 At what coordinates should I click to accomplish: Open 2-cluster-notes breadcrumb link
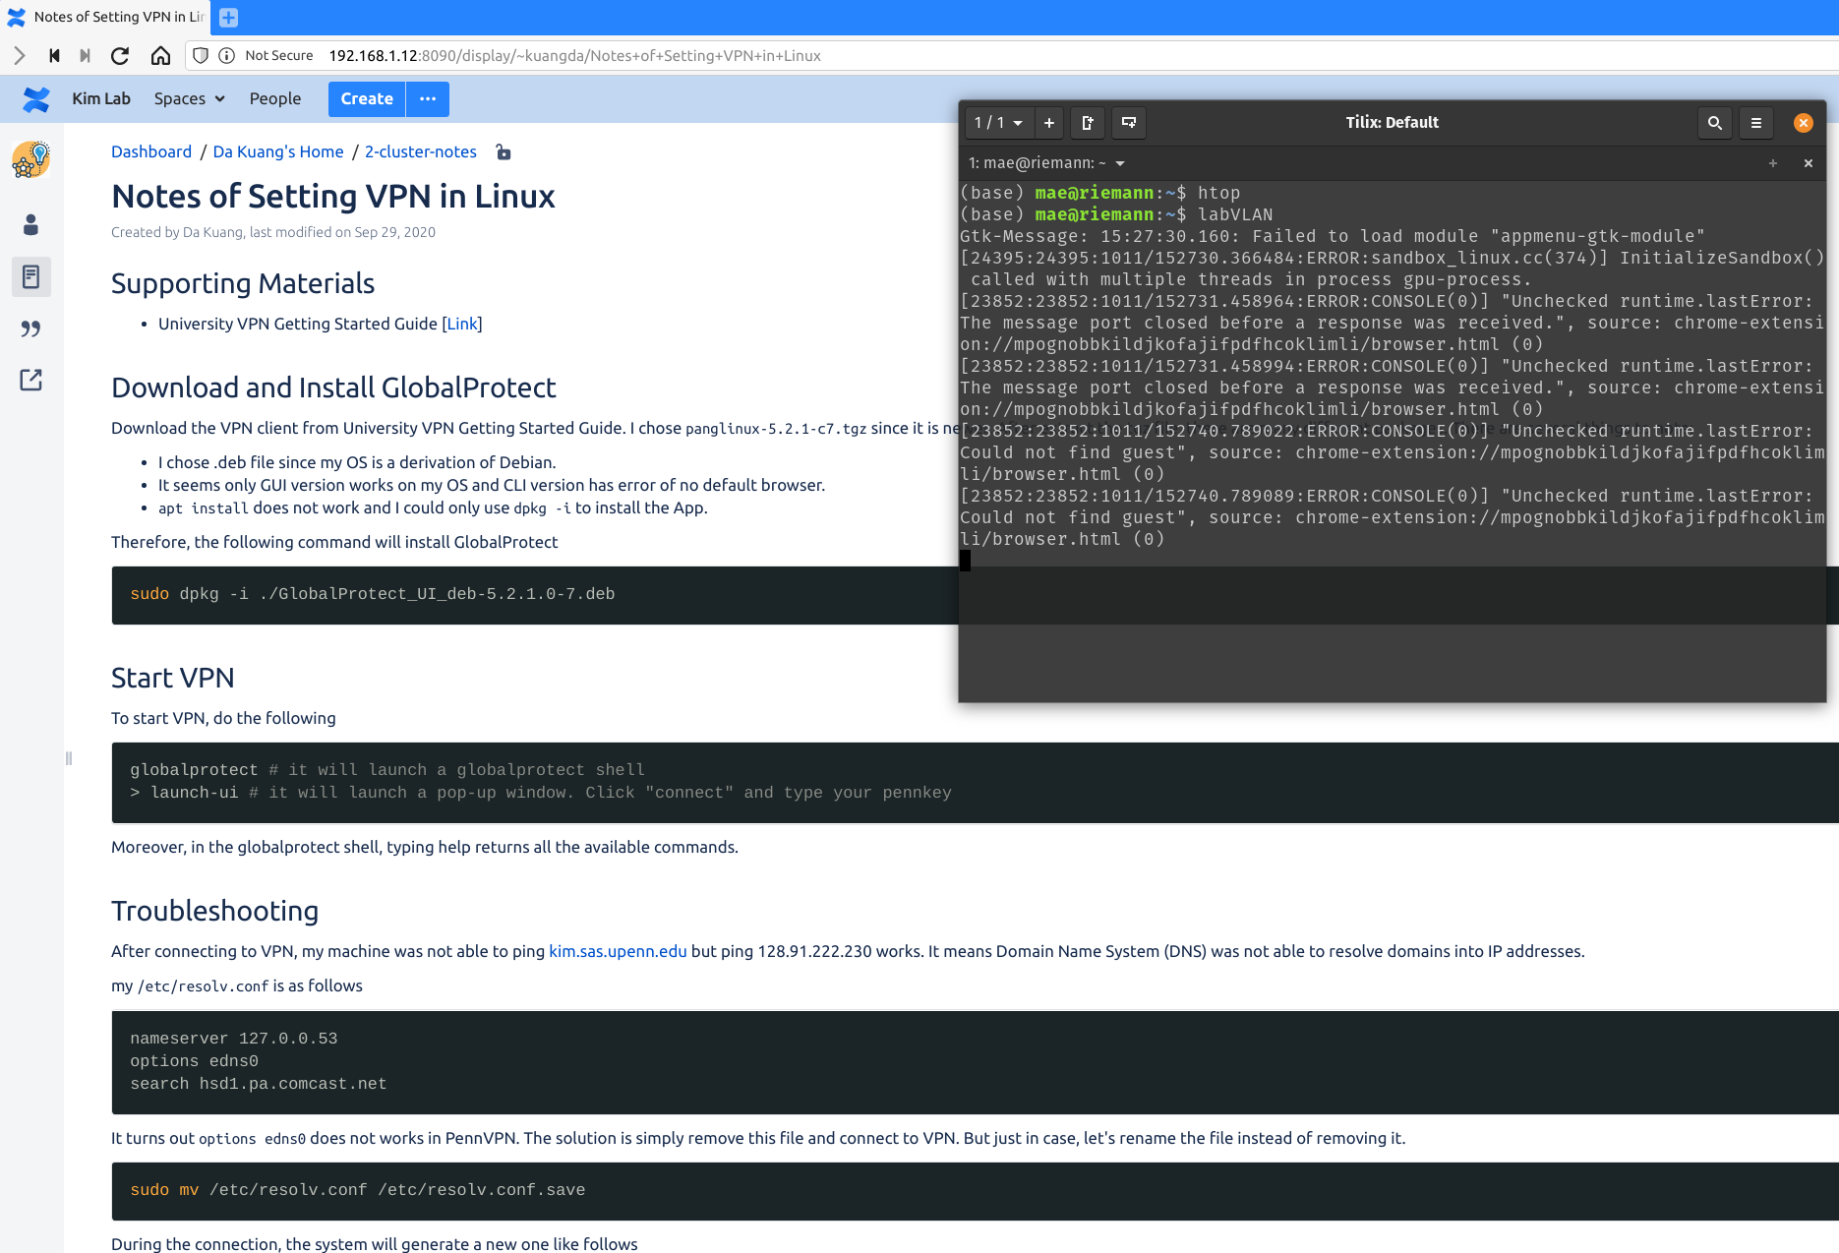point(421,151)
